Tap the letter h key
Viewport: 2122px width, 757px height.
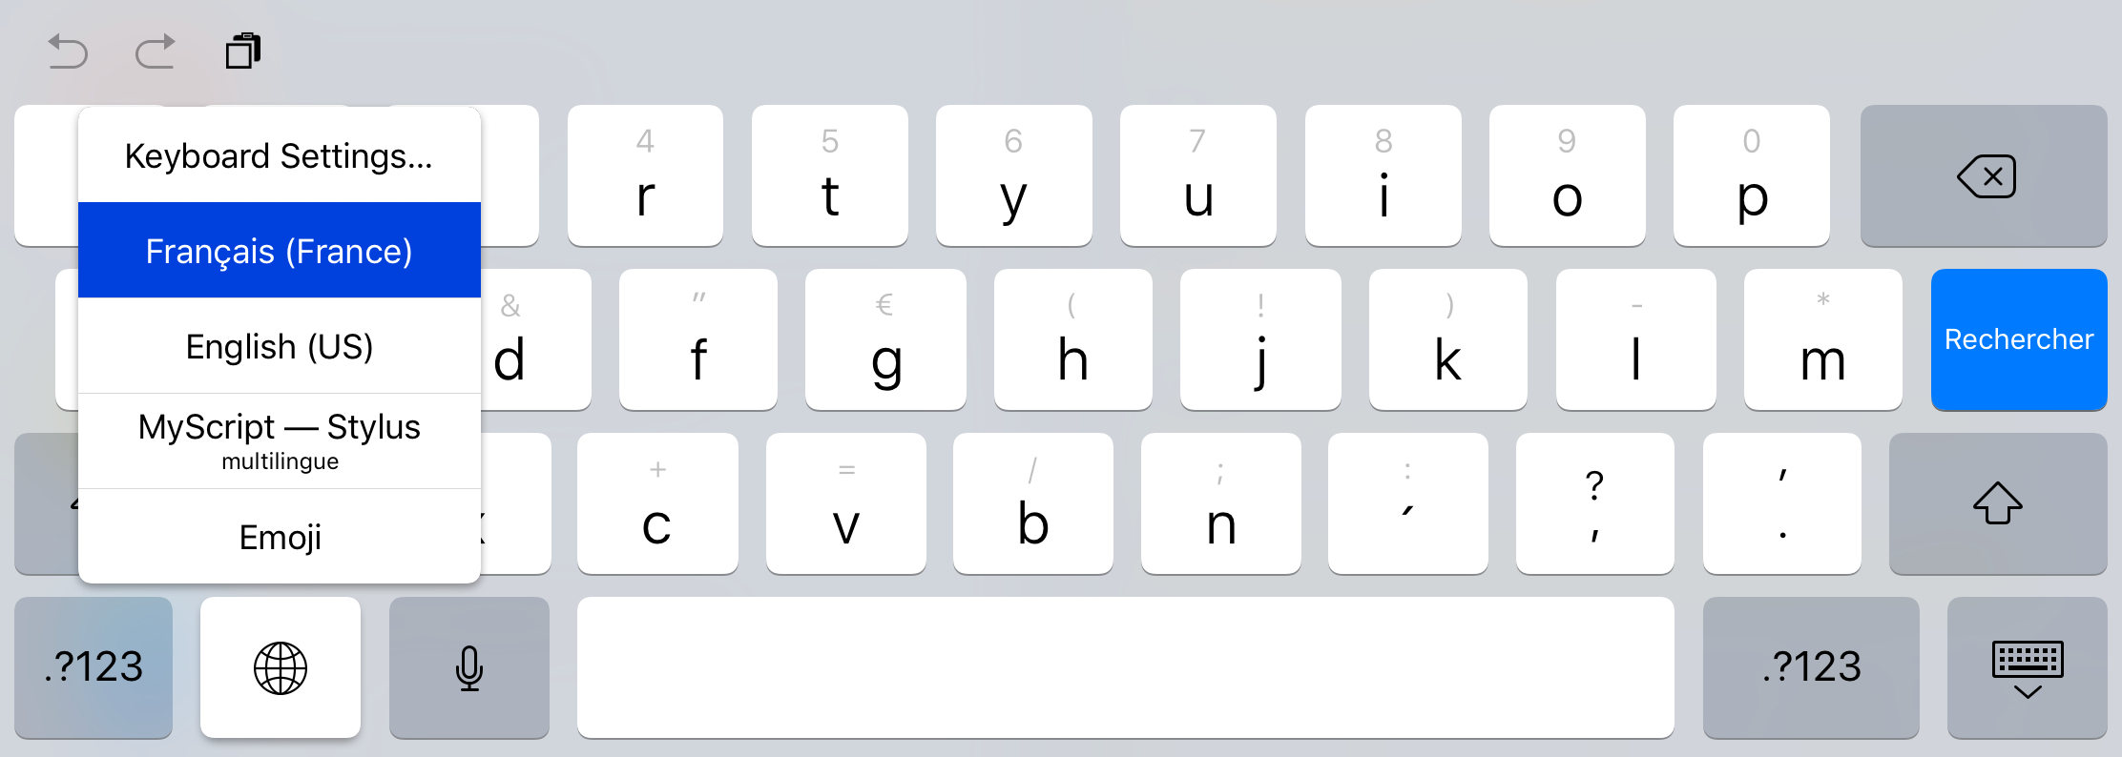point(1073,339)
